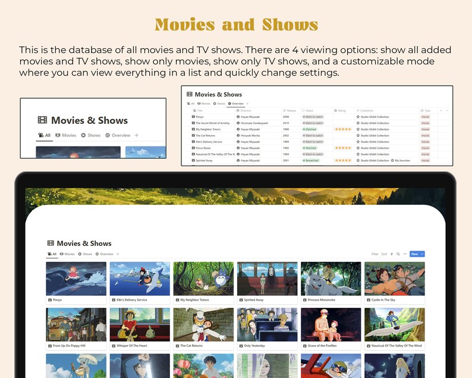This screenshot has width=472, height=378.
Task: Add a new column with the table plus
Action: point(441,111)
